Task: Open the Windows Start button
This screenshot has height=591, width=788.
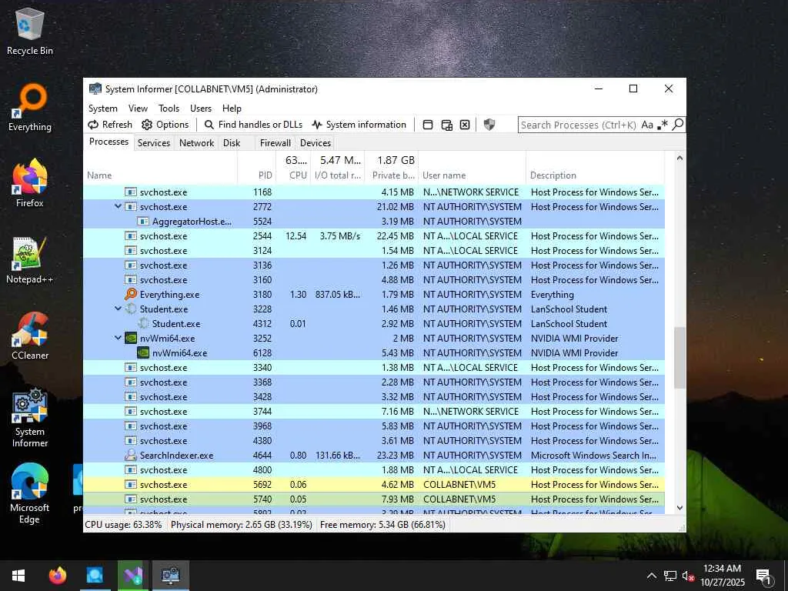Action: [x=18, y=576]
